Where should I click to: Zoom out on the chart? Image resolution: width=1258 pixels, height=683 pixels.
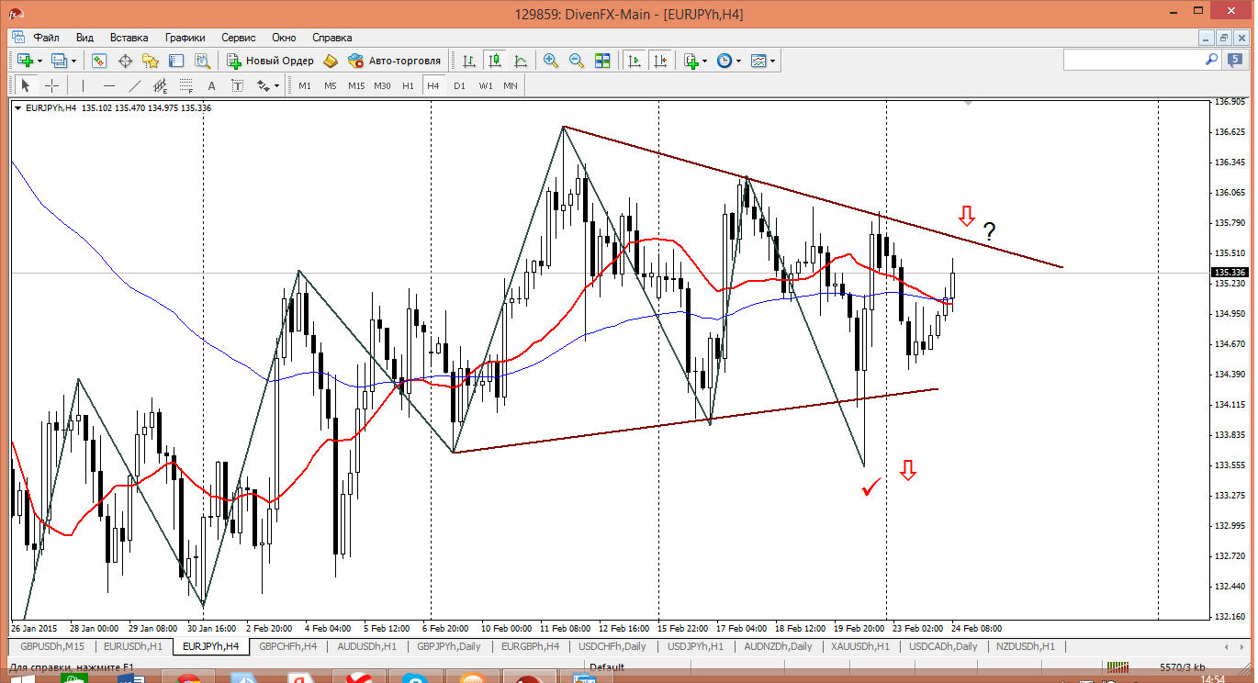(577, 61)
